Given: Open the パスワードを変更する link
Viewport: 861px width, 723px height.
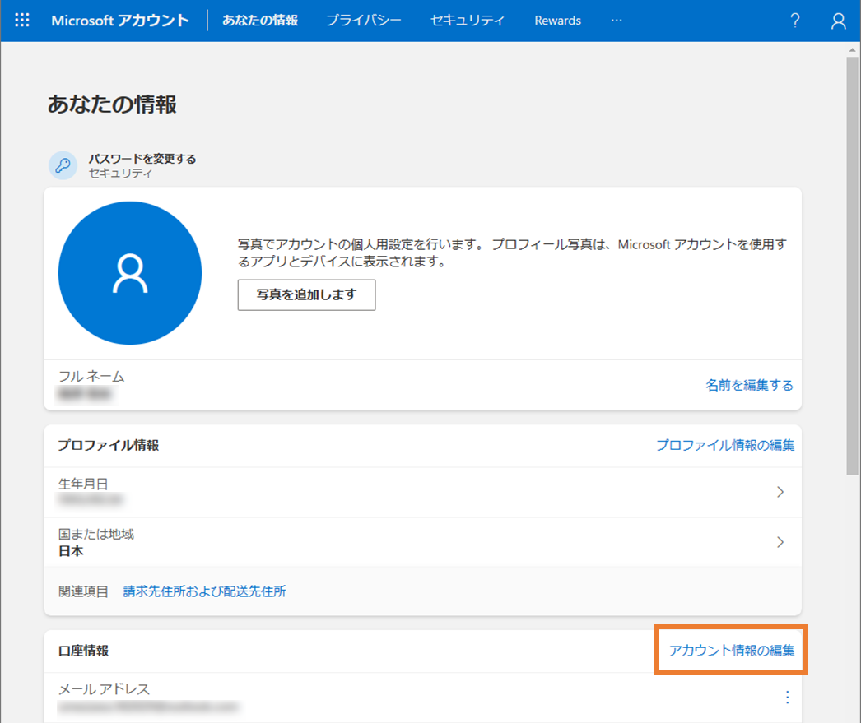Looking at the screenshot, I should click(142, 159).
